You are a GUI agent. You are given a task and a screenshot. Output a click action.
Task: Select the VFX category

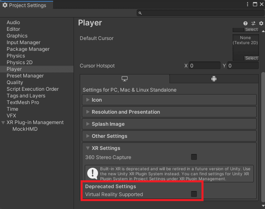pyautogui.click(x=11, y=116)
